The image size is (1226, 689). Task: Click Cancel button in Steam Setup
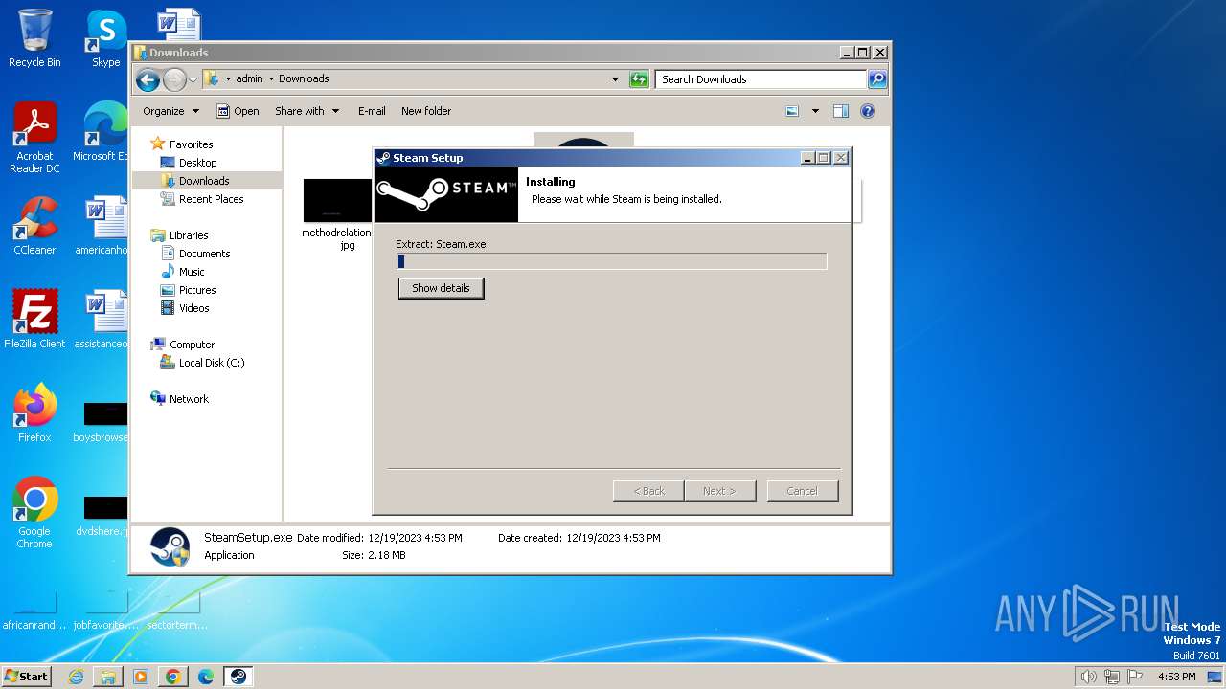click(x=803, y=491)
